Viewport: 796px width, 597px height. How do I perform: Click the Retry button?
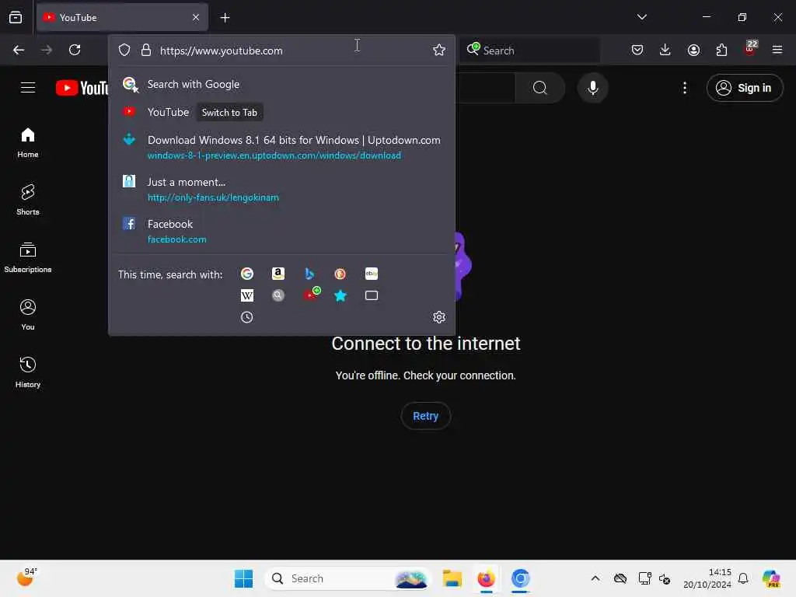(x=425, y=416)
